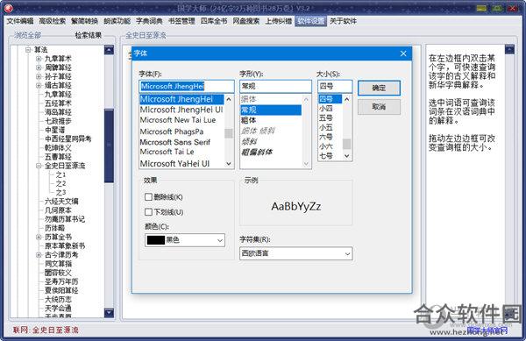Screen dimensions: 526x341
Task: Click the 字形(Y) style input field
Action: (x=276, y=86)
